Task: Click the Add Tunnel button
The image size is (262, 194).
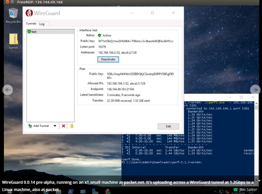Action: pos(39,126)
